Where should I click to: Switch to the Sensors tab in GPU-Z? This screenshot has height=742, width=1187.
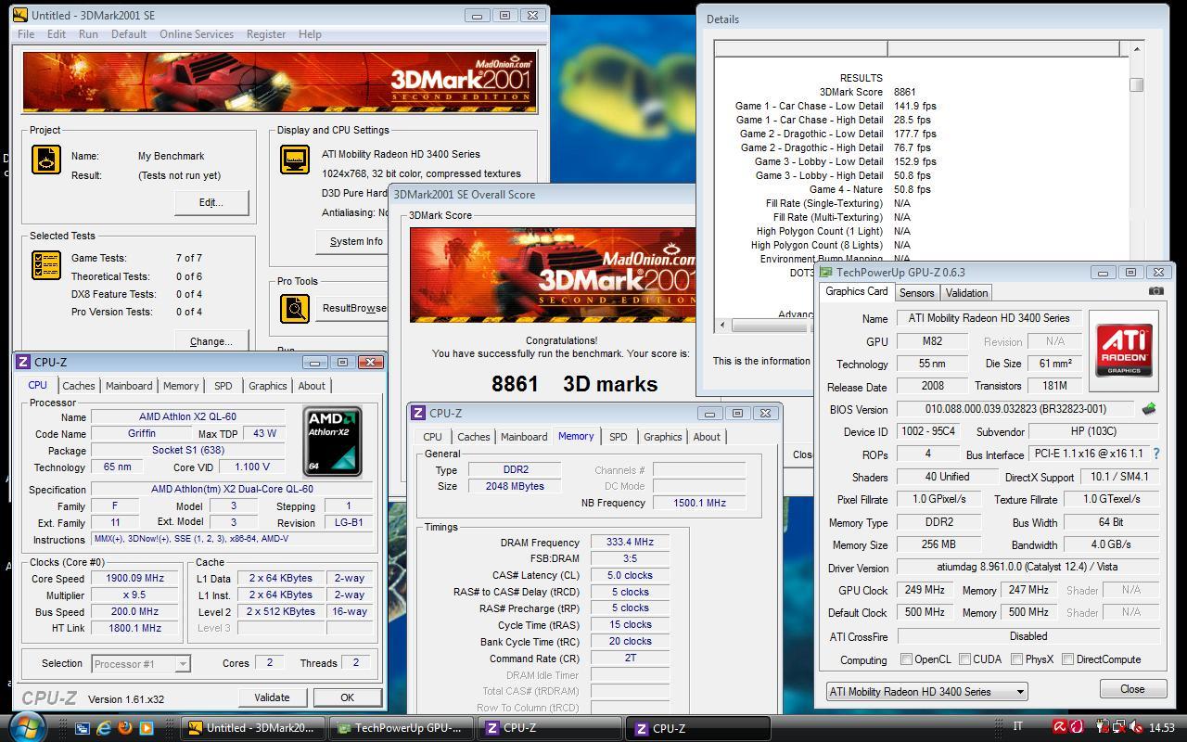click(916, 292)
